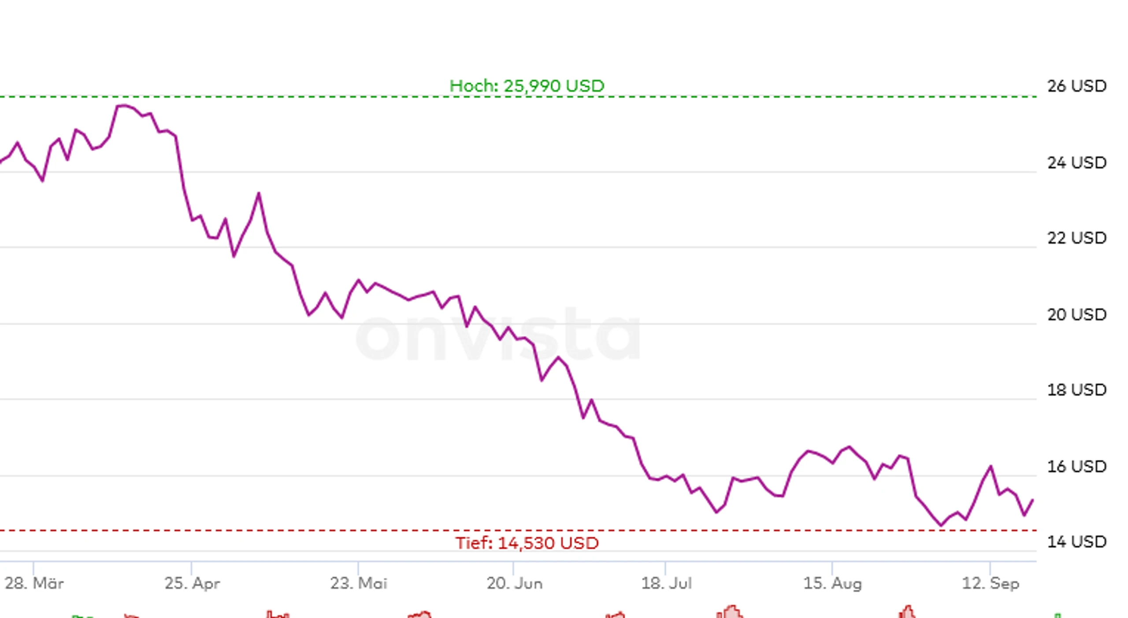The image size is (1128, 618).
Task: Click the 16 USD price axis label
Action: pyautogui.click(x=1076, y=467)
